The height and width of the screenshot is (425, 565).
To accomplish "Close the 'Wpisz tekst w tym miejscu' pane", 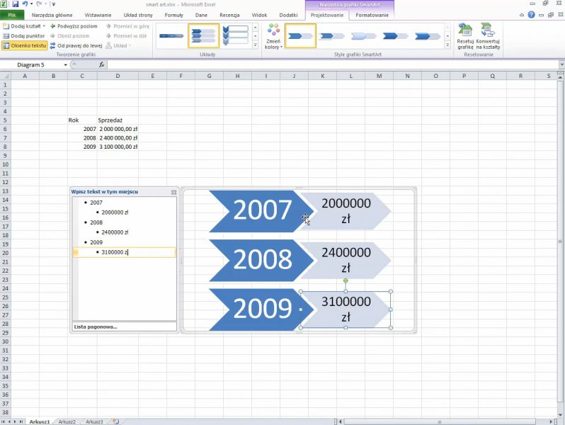I will pyautogui.click(x=173, y=192).
